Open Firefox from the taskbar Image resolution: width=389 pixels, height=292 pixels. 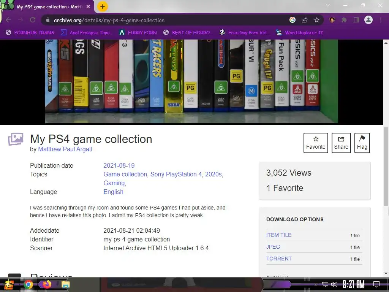click(47, 284)
